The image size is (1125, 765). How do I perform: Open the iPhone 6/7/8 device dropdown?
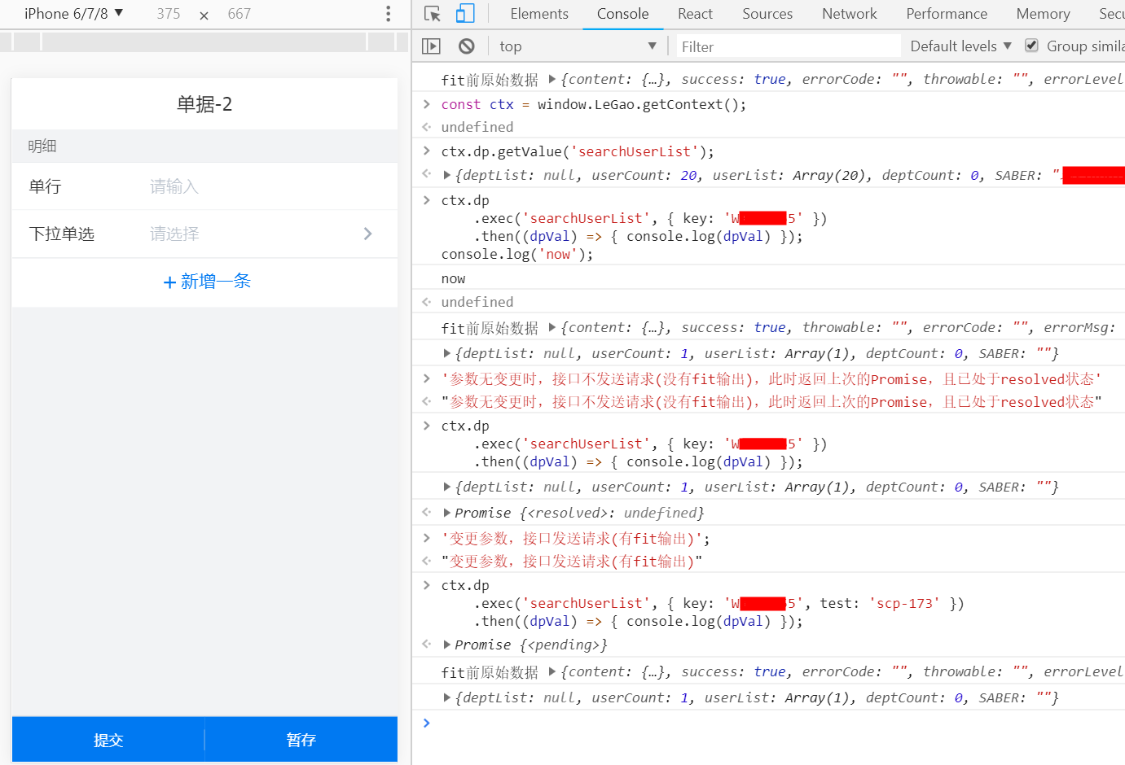tap(73, 13)
